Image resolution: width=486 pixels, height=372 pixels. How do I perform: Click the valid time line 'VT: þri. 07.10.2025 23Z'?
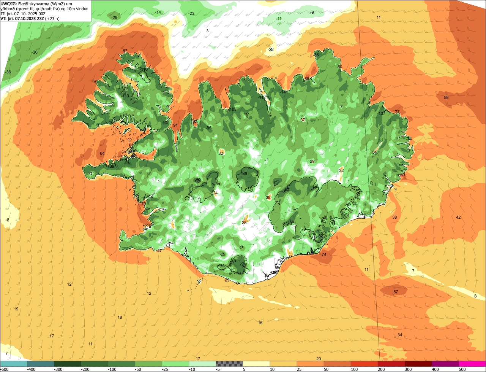tap(22, 18)
